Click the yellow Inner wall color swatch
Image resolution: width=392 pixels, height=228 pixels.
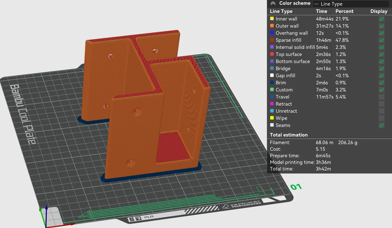tap(272, 18)
